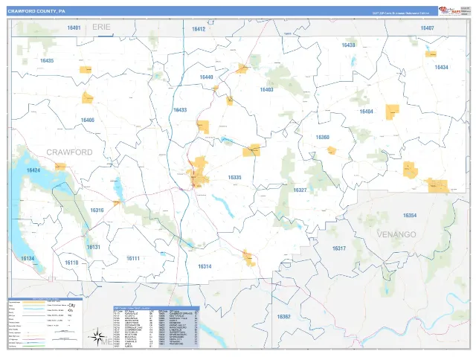Select the ZIP code label 16111
476x357 pixels.
[x=133, y=258]
